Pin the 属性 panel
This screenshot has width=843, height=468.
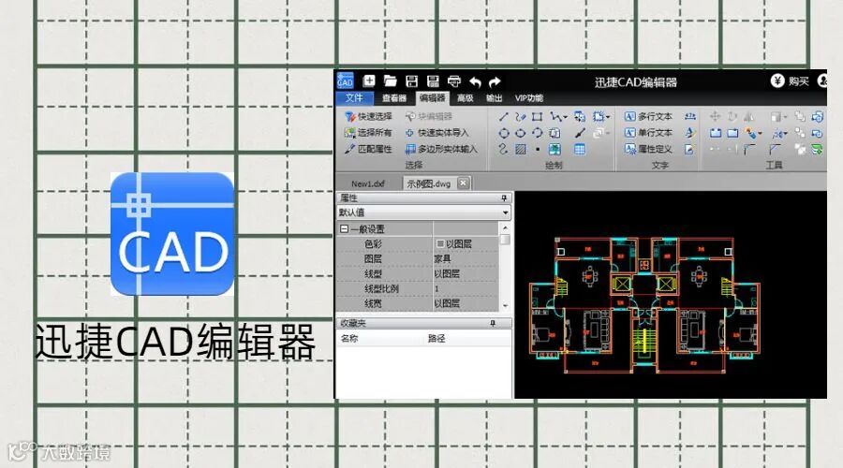[504, 198]
